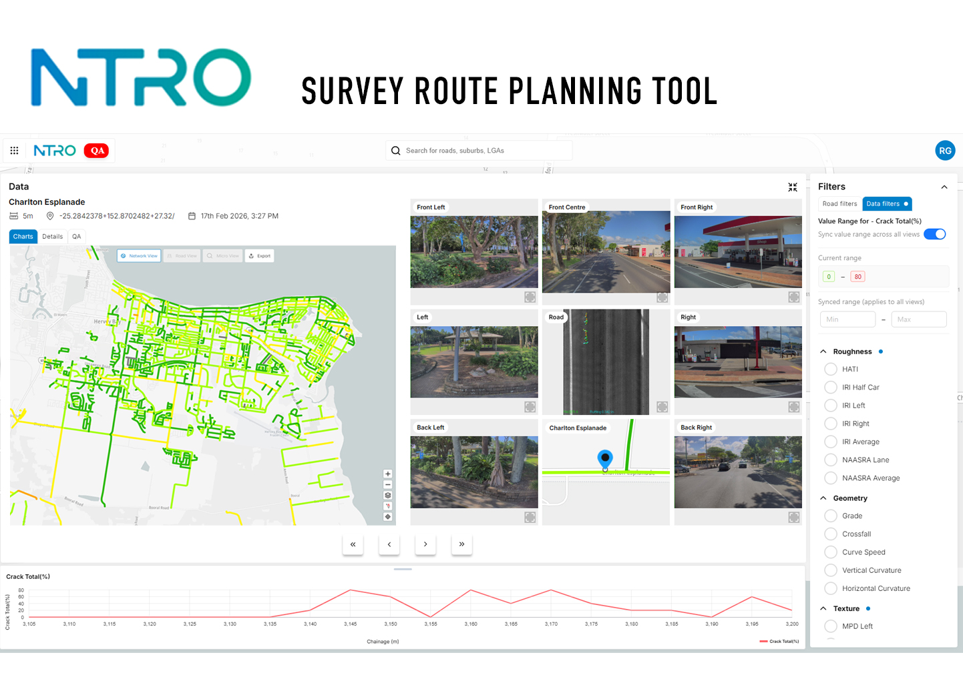This screenshot has height=689, width=963.
Task: Toggle Sync value range across all views
Action: pos(935,234)
